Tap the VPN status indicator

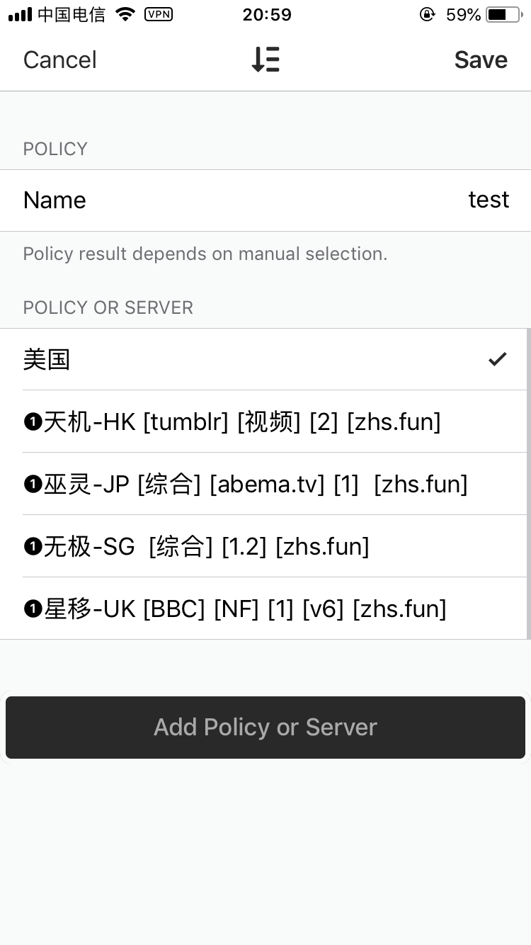point(158,14)
